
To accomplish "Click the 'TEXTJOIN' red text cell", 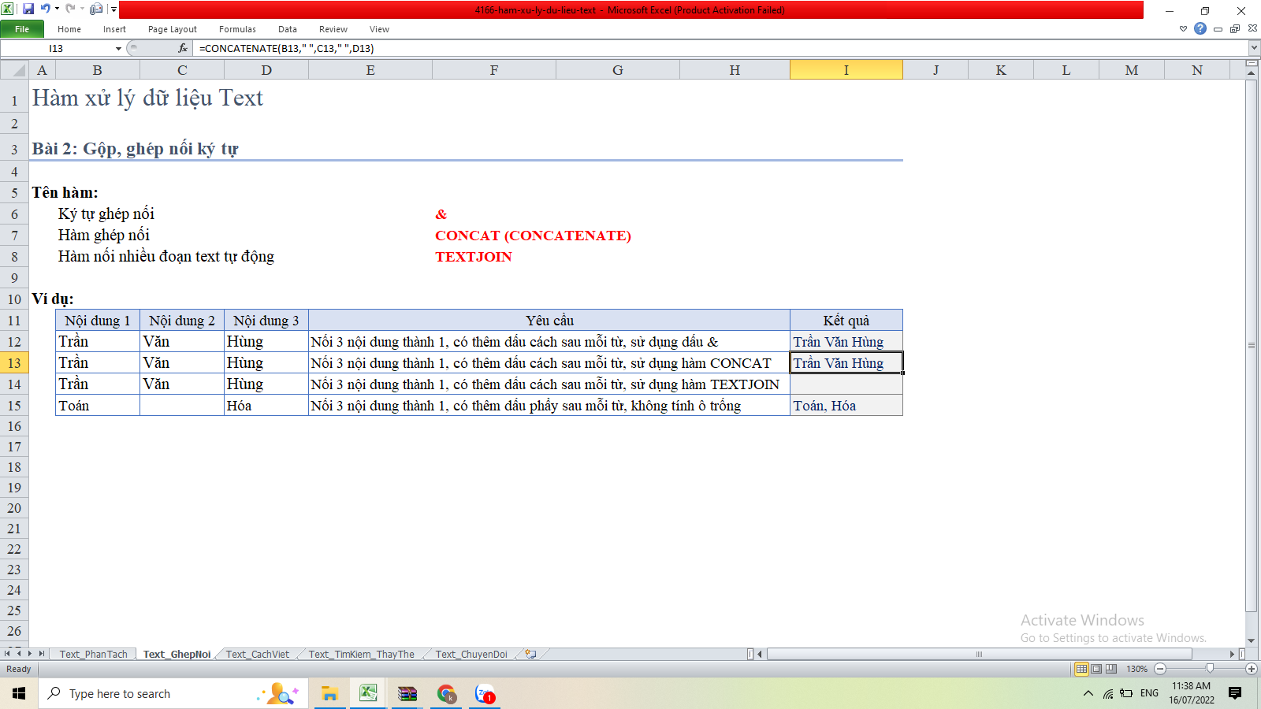I will [x=474, y=257].
